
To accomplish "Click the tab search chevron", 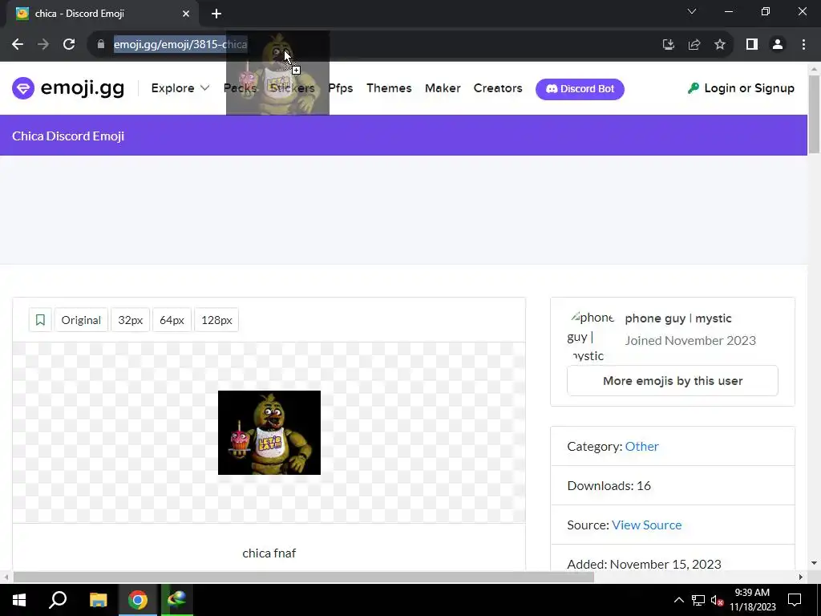I will [692, 11].
